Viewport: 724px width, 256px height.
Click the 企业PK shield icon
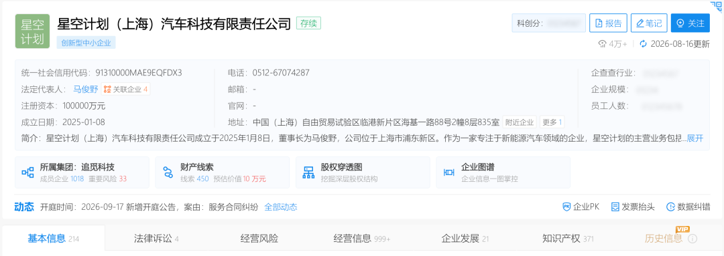point(566,207)
